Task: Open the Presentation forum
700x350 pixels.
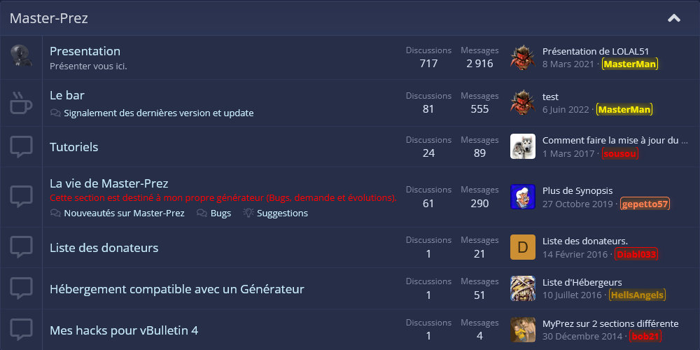Action: point(85,51)
